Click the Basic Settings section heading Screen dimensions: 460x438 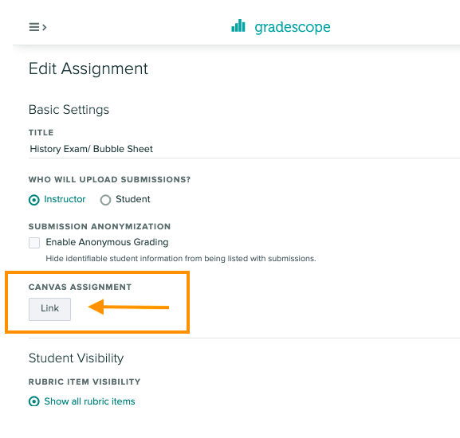tap(69, 110)
